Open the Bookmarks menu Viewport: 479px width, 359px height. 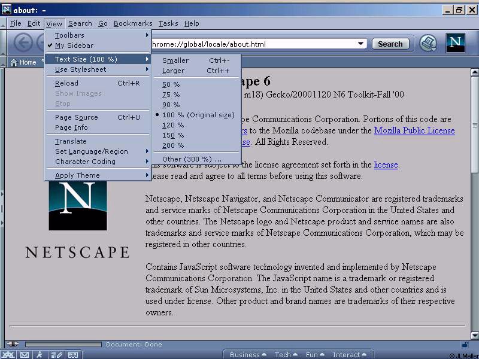point(133,23)
